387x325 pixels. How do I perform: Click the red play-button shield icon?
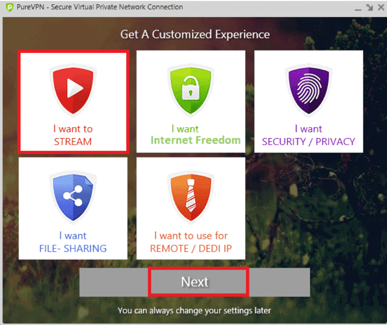click(x=73, y=90)
